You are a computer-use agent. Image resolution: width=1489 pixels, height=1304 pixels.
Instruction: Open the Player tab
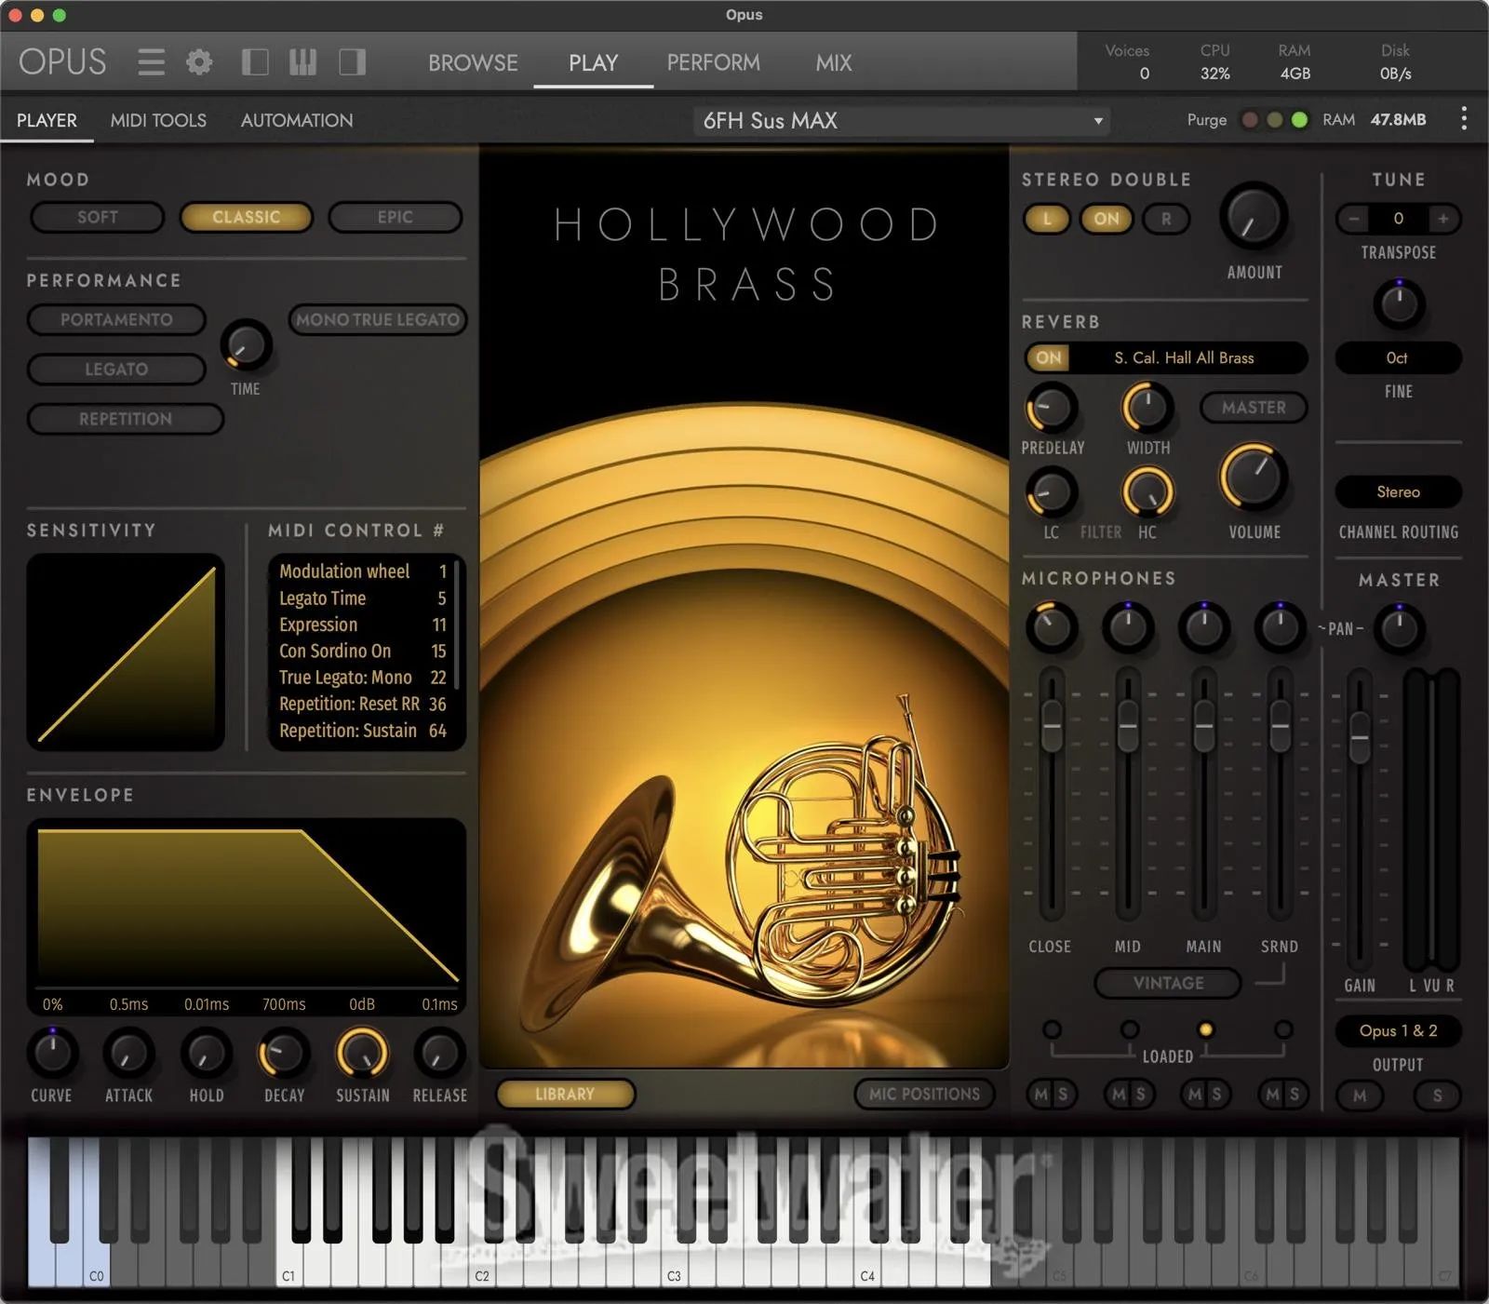point(47,120)
